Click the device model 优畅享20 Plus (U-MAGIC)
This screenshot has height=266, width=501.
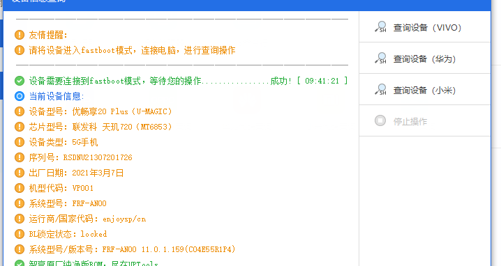pyautogui.click(x=122, y=111)
